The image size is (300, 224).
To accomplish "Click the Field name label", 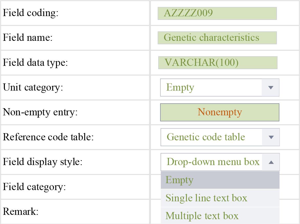I will click(x=28, y=38).
